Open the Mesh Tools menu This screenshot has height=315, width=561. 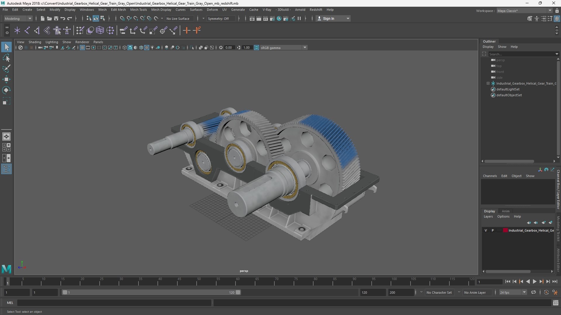138,10
